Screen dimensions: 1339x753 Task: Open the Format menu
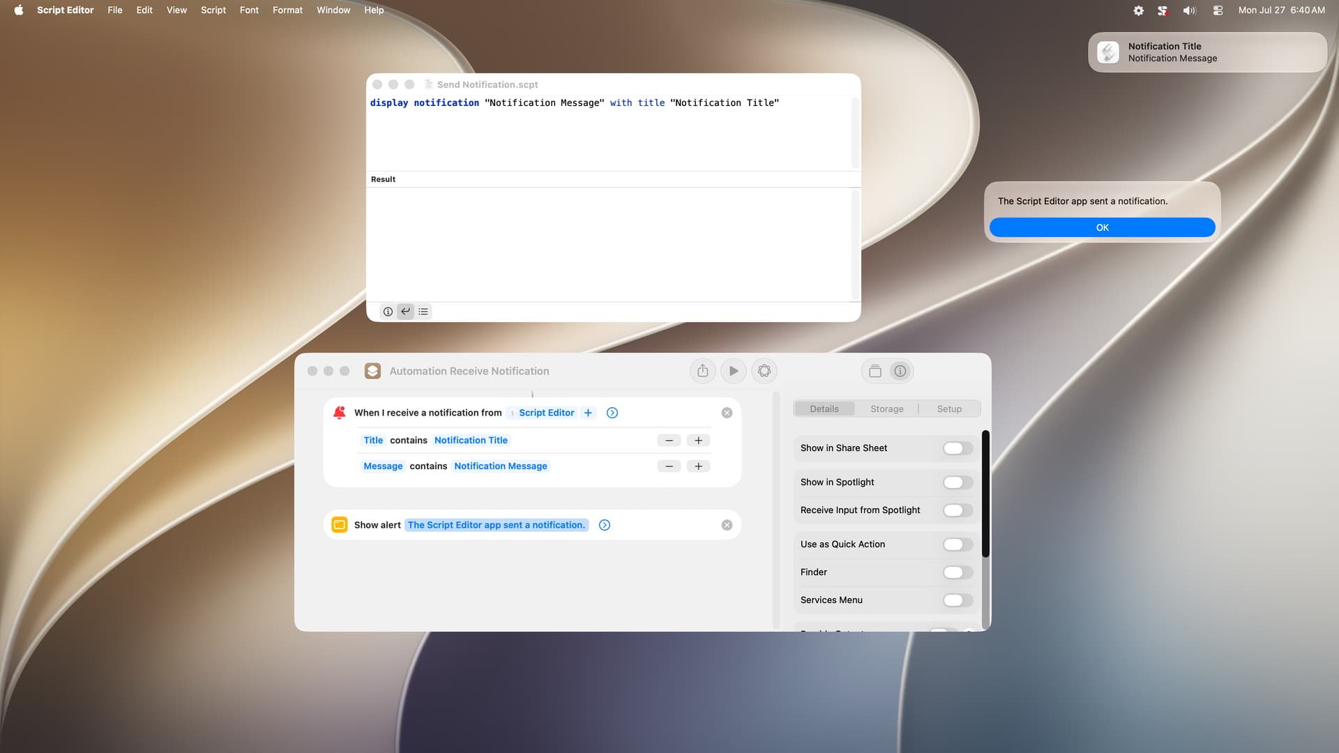[x=287, y=10]
